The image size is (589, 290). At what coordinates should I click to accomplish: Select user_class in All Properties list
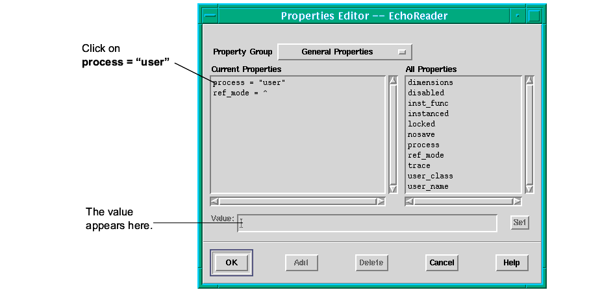[x=430, y=176]
